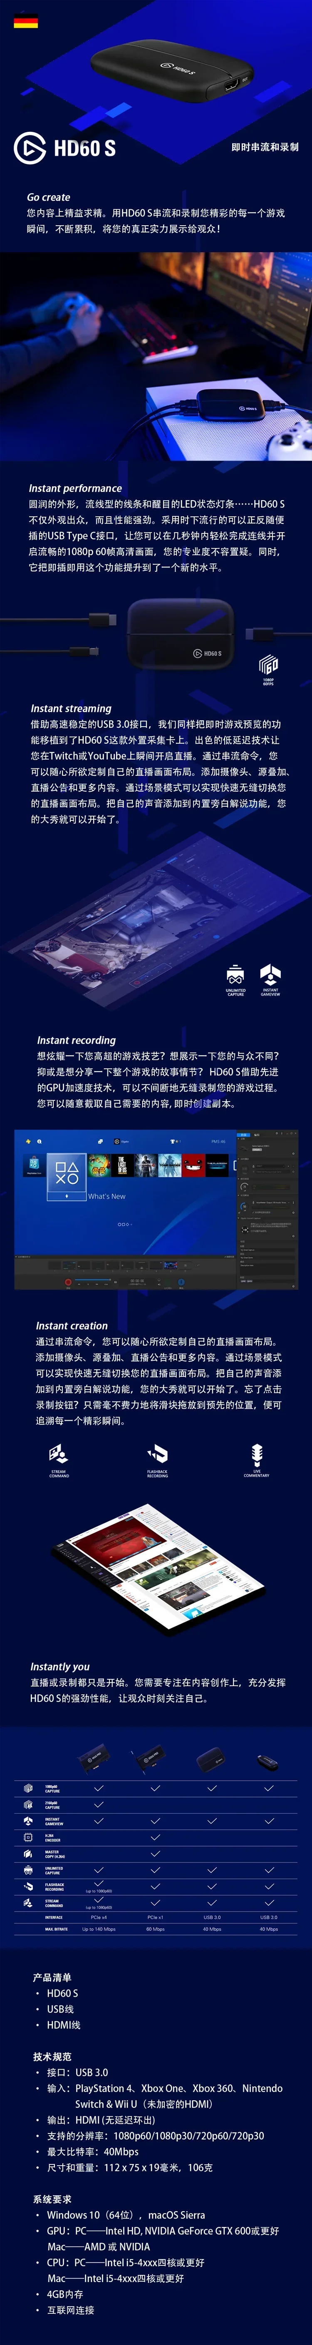Click the PCIe x1 interface cell
This screenshot has width=312, height=2345.
coord(155,1916)
